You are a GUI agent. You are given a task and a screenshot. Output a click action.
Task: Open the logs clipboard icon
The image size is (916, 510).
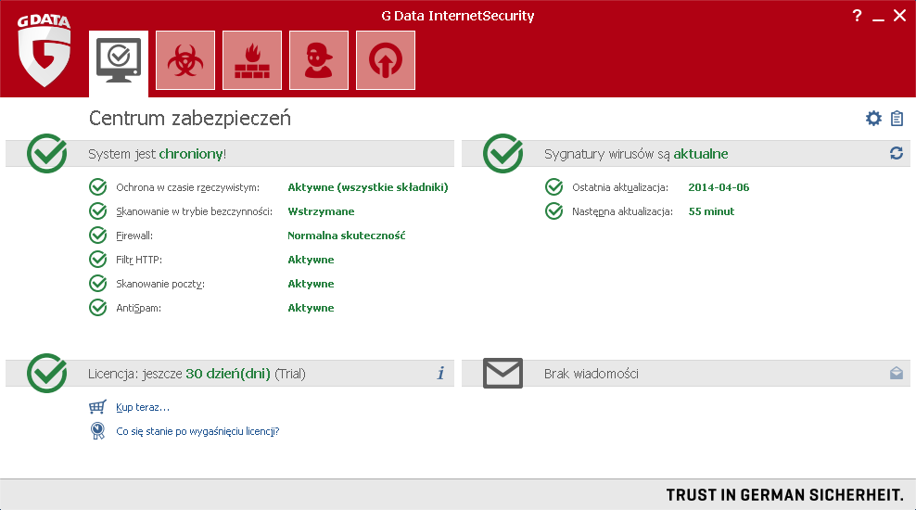coord(897,119)
